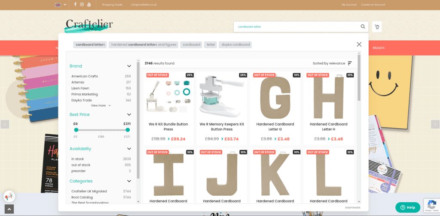Viewport: 440px width, 216px height.
Task: Click the sort order icon
Action: click(x=350, y=63)
